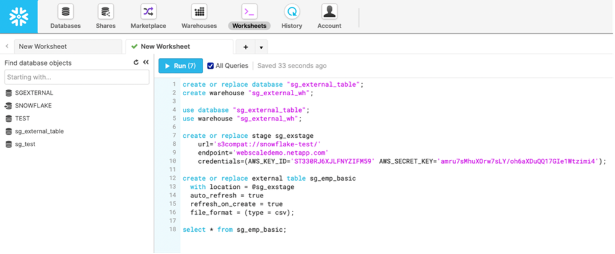
Task: Select TEST in the object list
Action: click(x=22, y=118)
